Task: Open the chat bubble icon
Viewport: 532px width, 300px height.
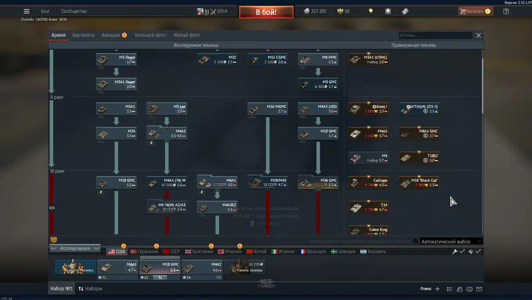Action: click(469, 289)
